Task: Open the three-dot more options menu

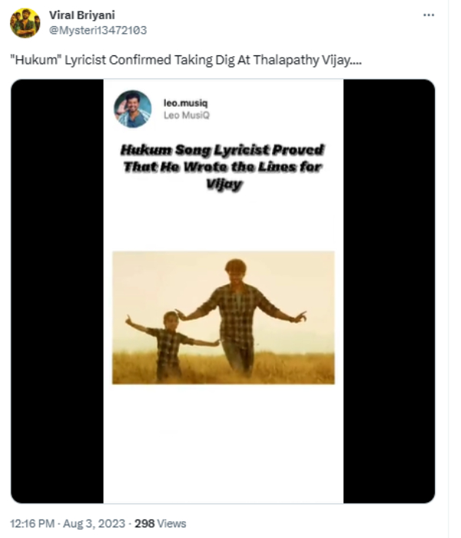Action: [x=429, y=15]
